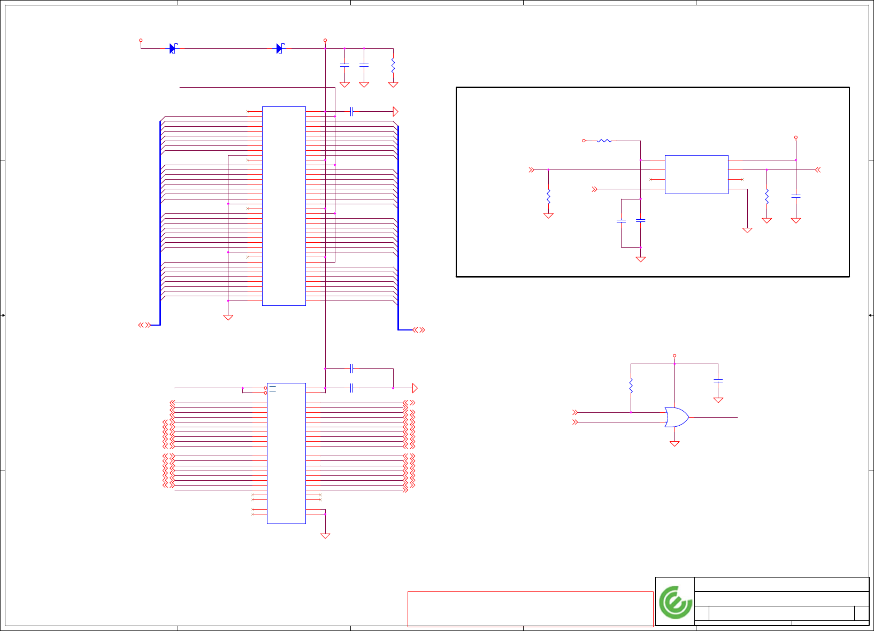874x631 pixels.
Task: Click the top row of the title block
Action: (781, 584)
